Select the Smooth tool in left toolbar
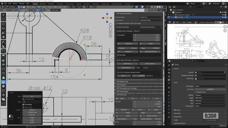This screenshot has height=128, width=228. pyautogui.click(x=4, y=86)
